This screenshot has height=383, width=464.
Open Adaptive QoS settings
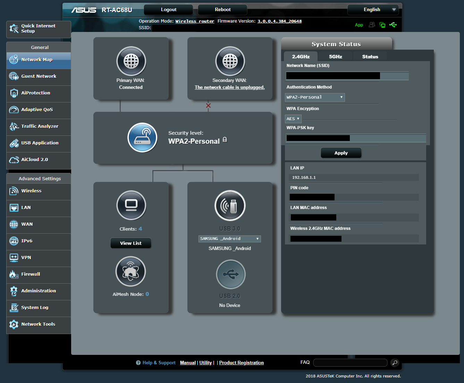[x=39, y=110]
